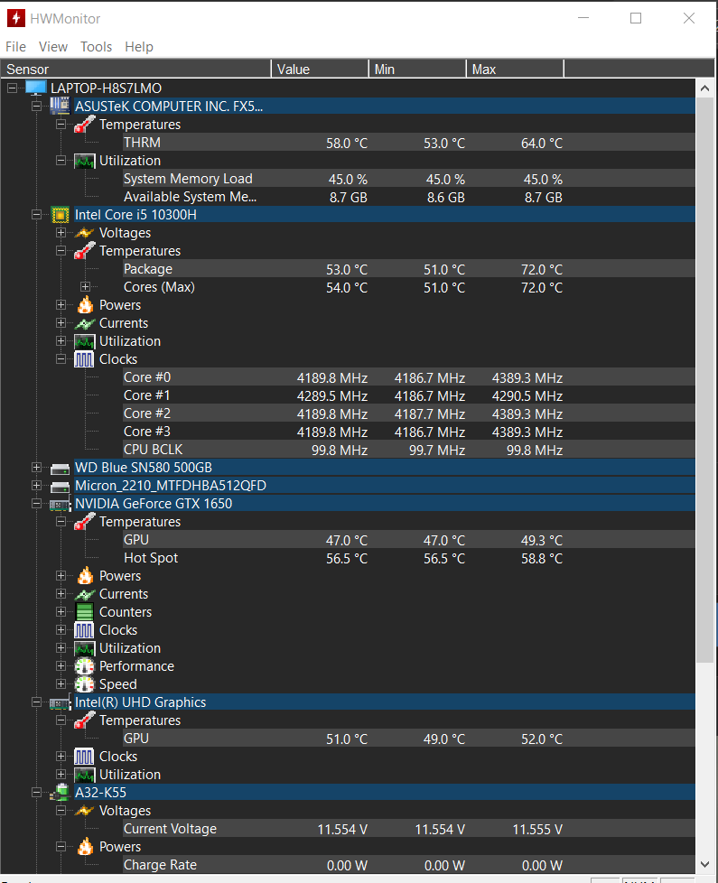Click the Min column header

pyautogui.click(x=417, y=69)
